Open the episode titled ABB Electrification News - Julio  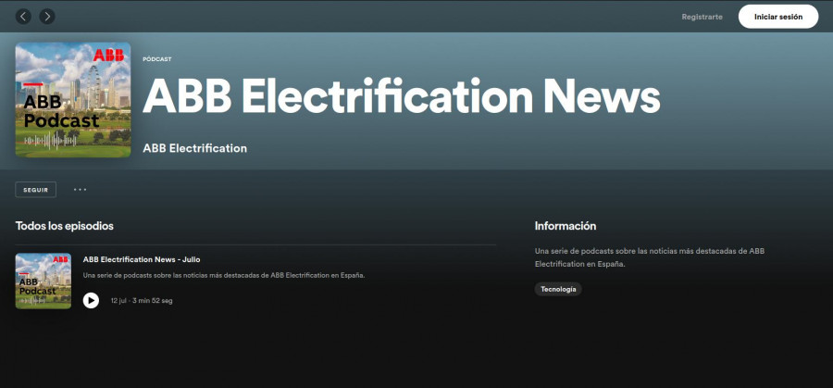point(142,259)
